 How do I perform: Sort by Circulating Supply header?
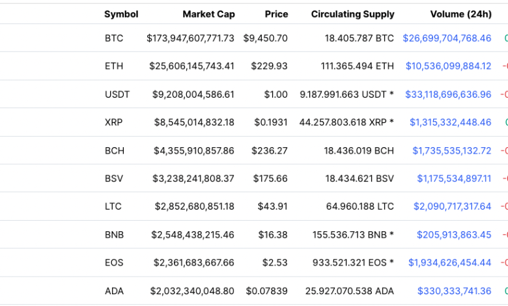point(352,14)
